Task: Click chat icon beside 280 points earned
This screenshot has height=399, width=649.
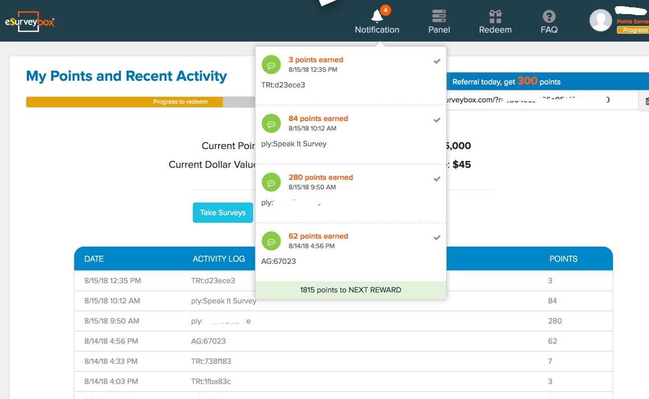Action: pos(271,182)
